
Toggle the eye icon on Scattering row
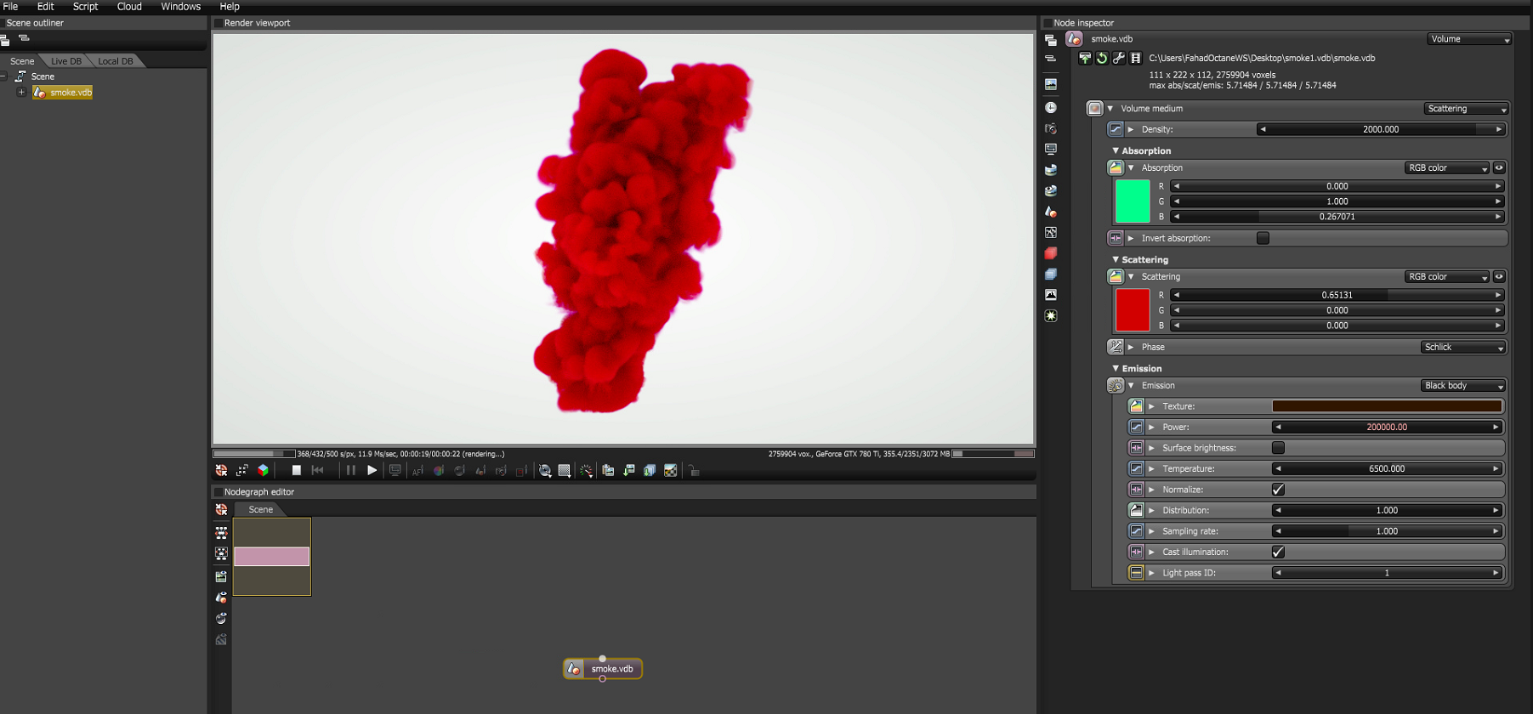pyautogui.click(x=1499, y=276)
